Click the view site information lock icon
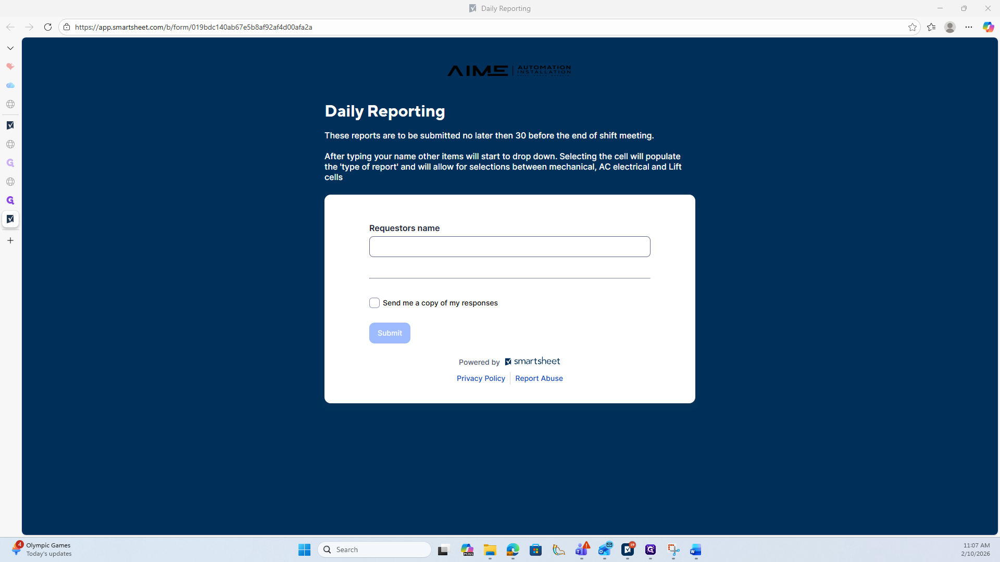Viewport: 1000px width, 562px height. click(67, 27)
